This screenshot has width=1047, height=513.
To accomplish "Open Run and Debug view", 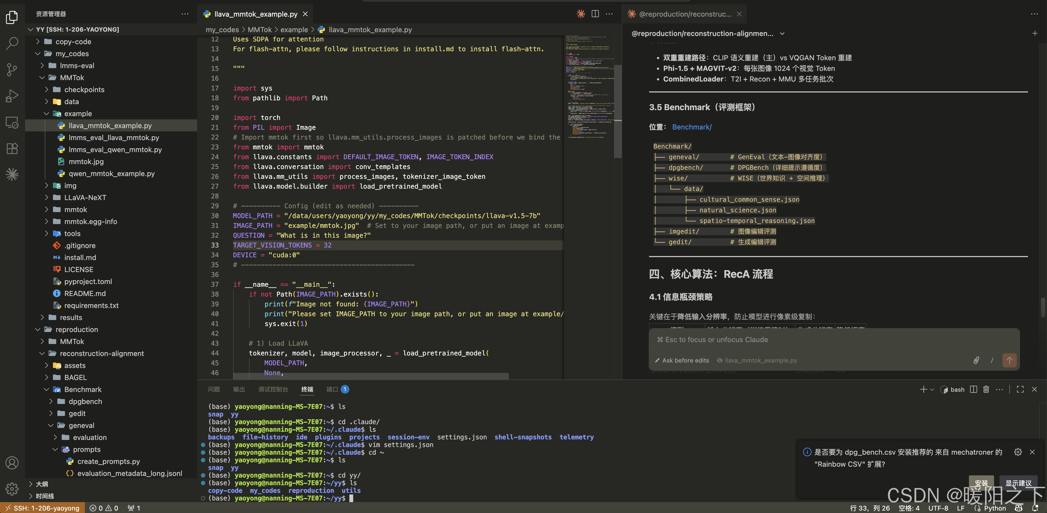I will (12, 96).
